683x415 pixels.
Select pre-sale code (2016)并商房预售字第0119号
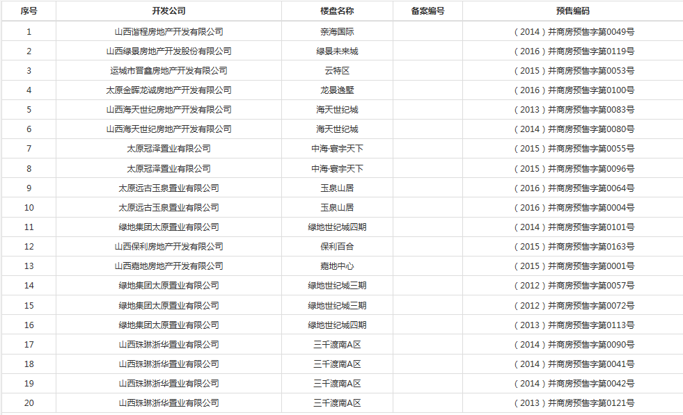[573, 51]
